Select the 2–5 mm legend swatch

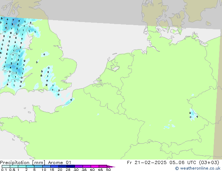click(30, 166)
